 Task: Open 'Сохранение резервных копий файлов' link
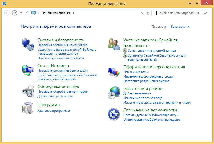[x=67, y=51]
